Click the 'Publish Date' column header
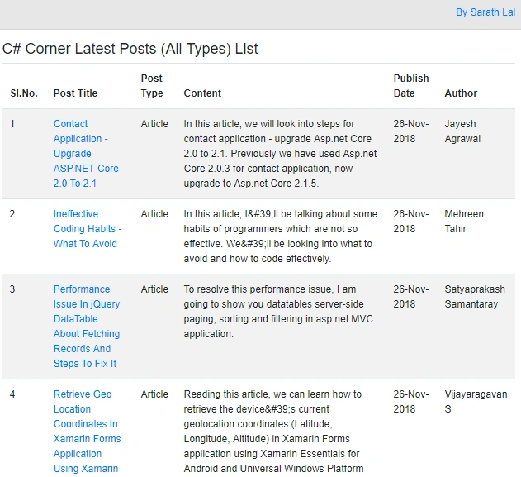The image size is (521, 477). tap(411, 86)
